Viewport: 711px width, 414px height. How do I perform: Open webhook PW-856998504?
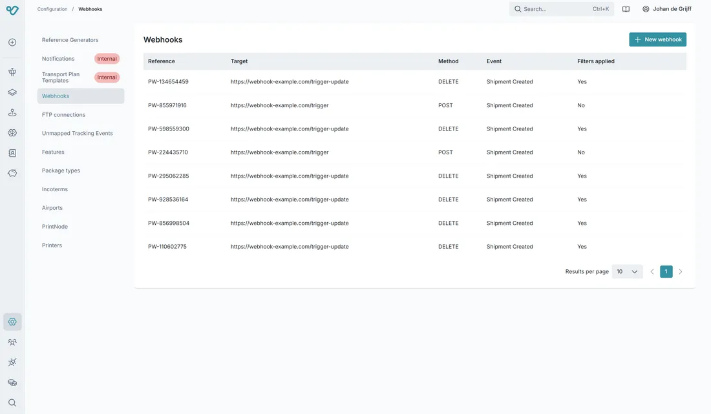point(414,223)
